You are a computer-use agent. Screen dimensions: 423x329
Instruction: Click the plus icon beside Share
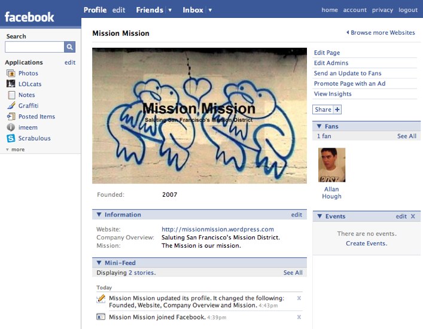(337, 109)
